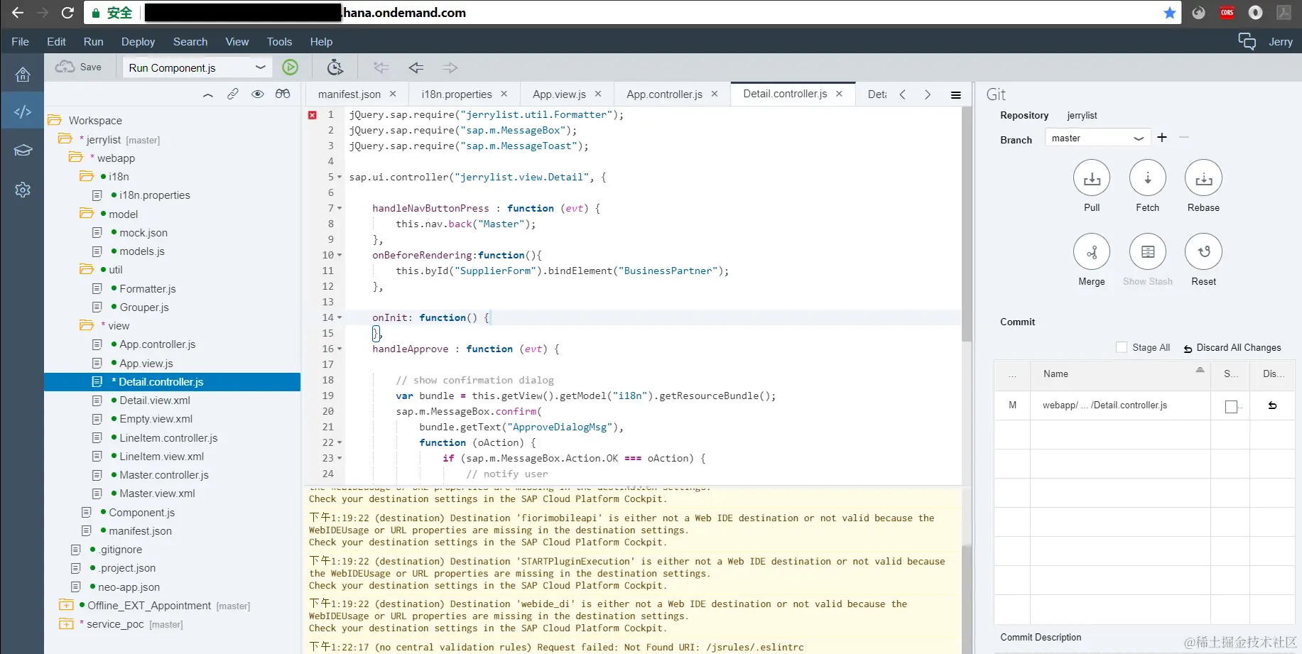Fold handleApprove at line 16

pos(340,349)
